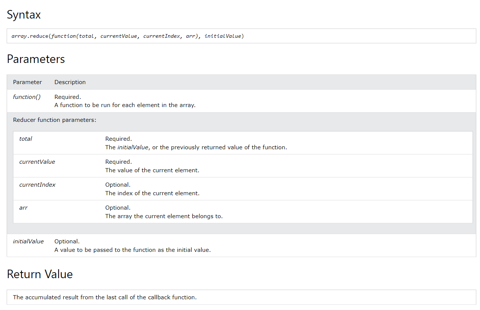Viewport: 480px width, 310px height.
Task: Click "A function to be run for each element" text
Action: 125,105
